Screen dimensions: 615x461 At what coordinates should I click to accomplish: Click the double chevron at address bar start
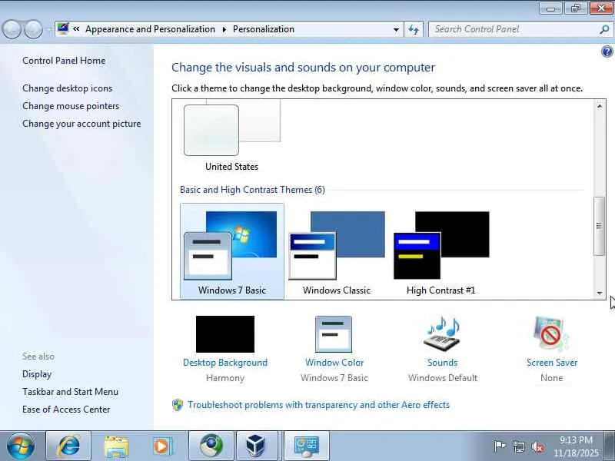point(76,29)
